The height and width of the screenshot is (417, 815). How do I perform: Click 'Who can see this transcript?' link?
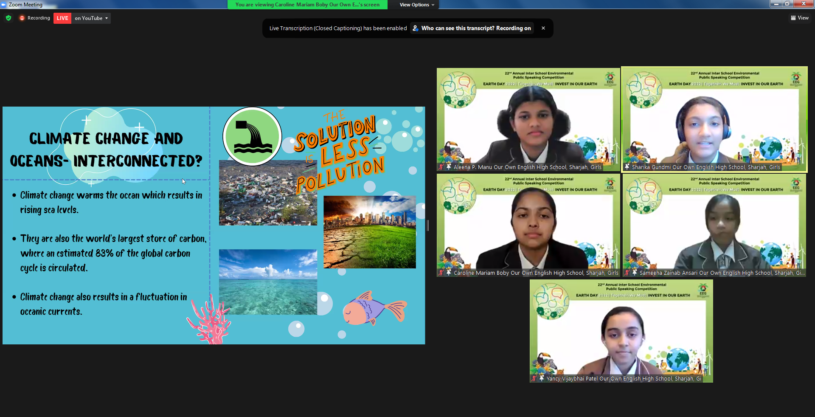click(476, 28)
